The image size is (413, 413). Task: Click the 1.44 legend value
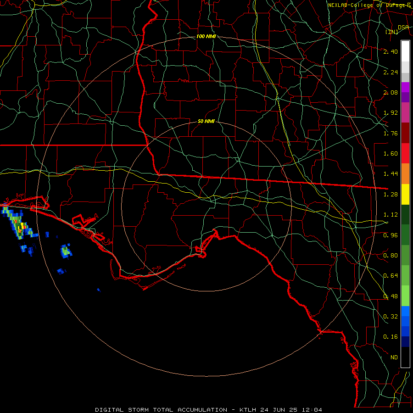[391, 174]
